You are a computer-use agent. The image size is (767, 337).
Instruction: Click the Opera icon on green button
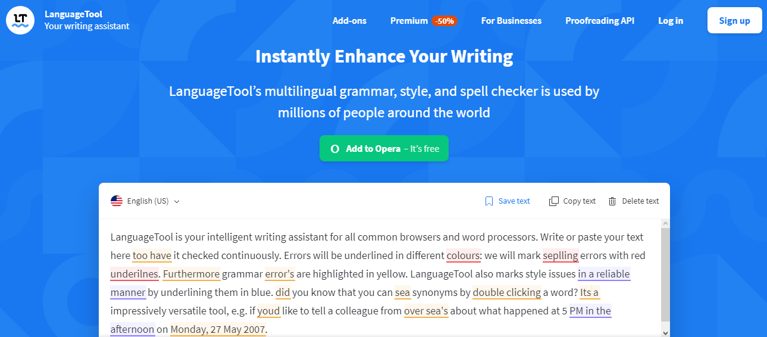[335, 149]
